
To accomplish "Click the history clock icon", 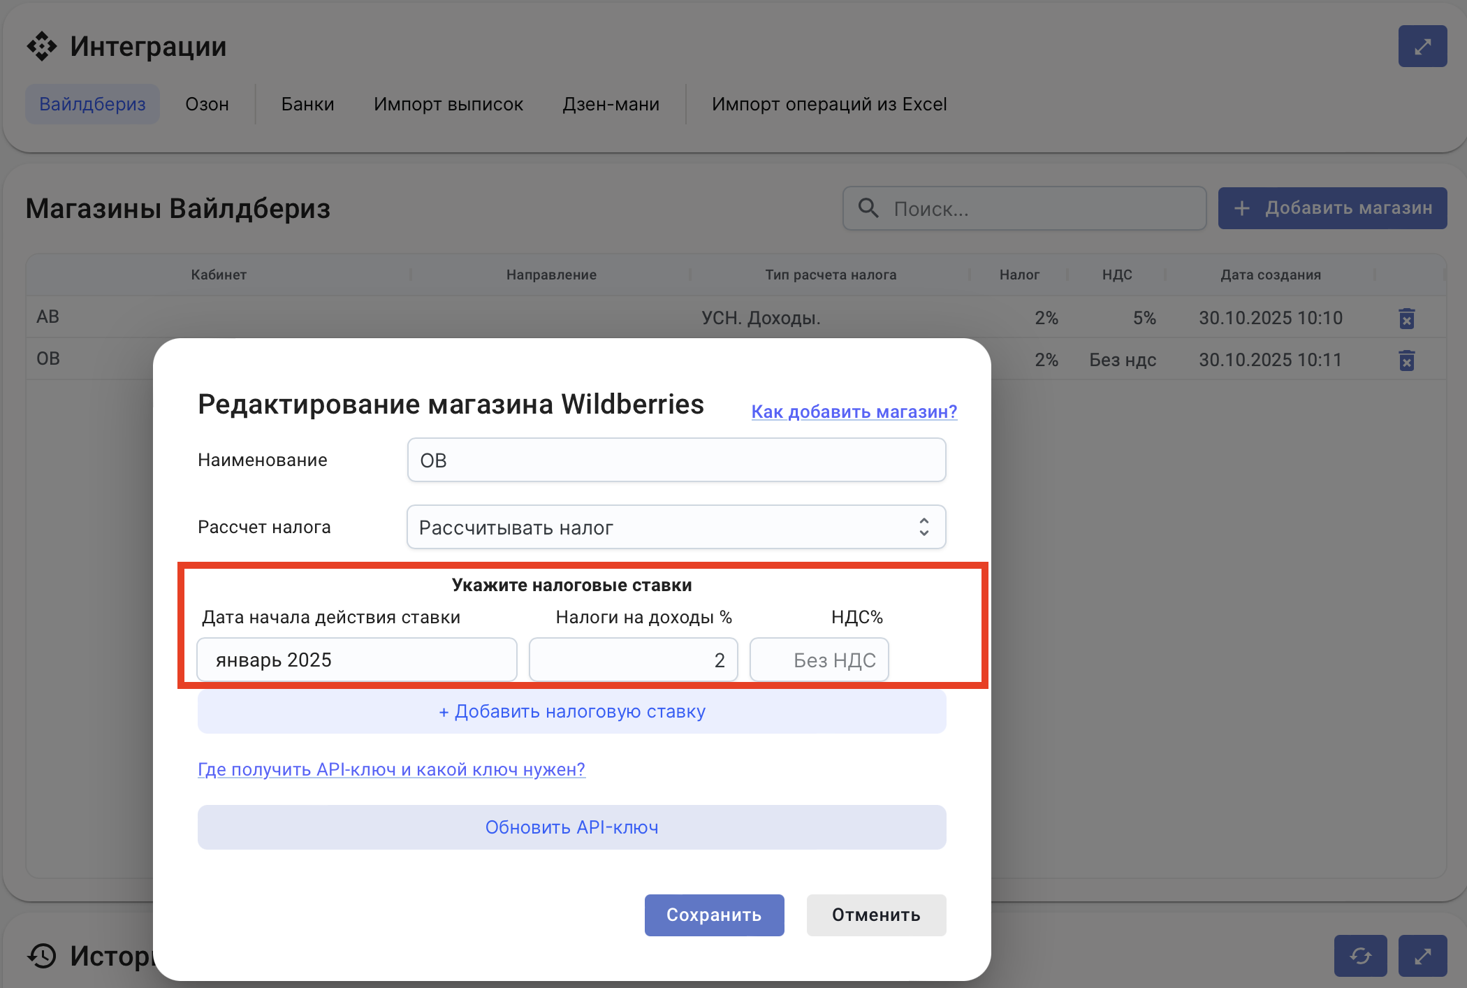I will tap(42, 955).
